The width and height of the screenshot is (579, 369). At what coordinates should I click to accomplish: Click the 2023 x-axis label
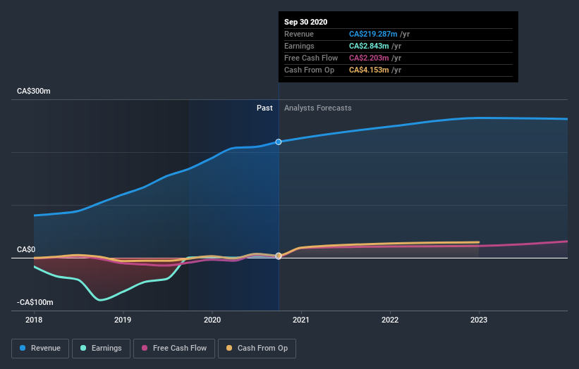click(479, 320)
